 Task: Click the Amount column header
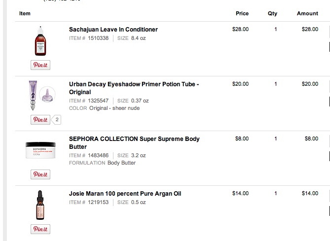point(307,13)
